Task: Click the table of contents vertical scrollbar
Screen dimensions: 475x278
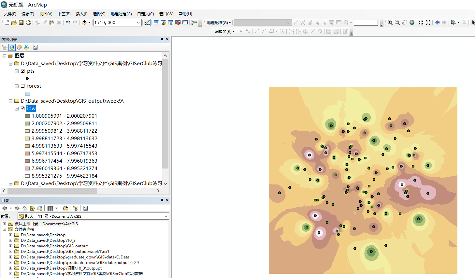Action: (x=166, y=114)
